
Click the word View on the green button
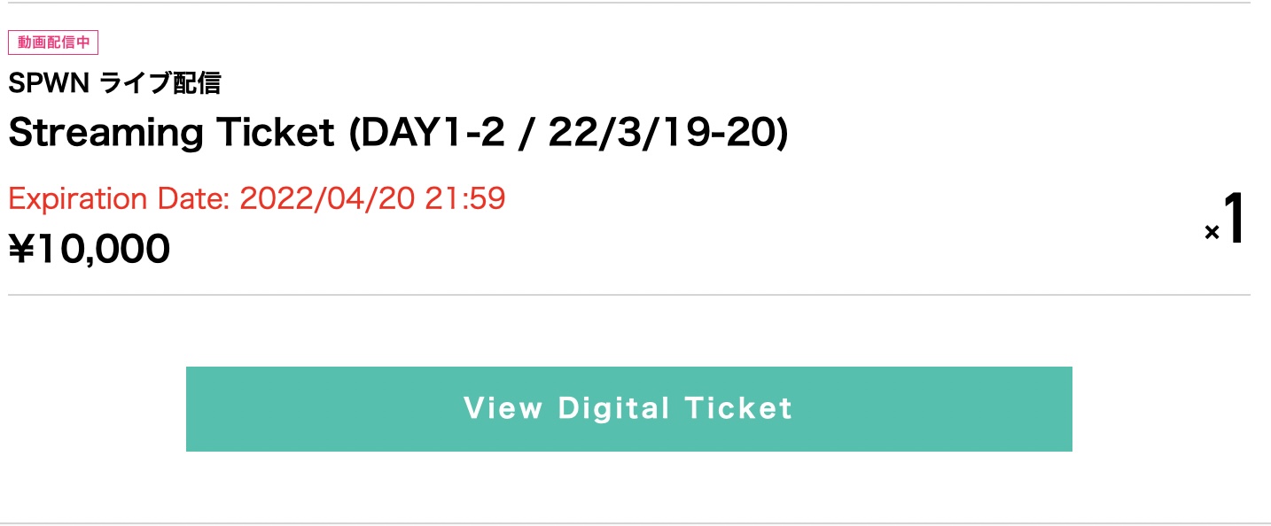click(503, 408)
